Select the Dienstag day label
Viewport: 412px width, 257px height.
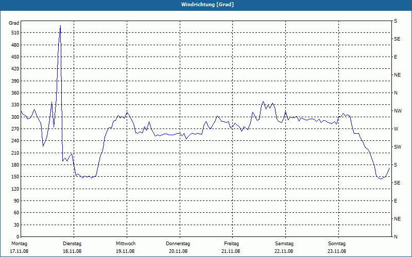(x=72, y=244)
